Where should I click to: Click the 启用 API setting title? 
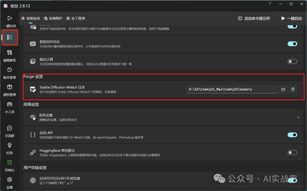pos(46,133)
